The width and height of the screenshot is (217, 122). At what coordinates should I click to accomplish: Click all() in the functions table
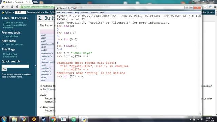coord(43,38)
